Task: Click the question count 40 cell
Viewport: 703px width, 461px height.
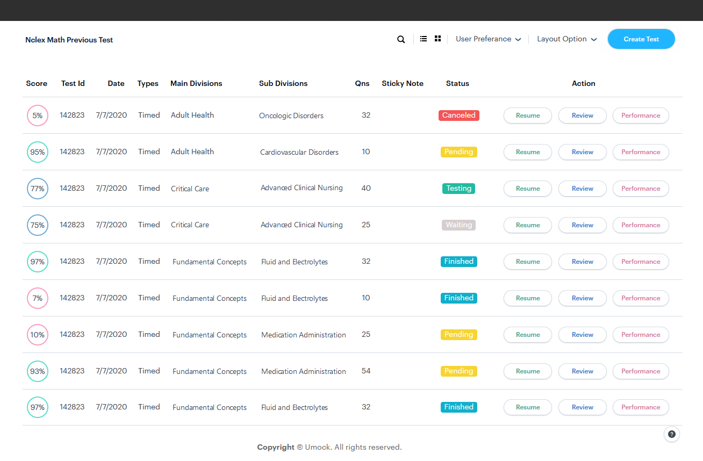Action: point(366,188)
